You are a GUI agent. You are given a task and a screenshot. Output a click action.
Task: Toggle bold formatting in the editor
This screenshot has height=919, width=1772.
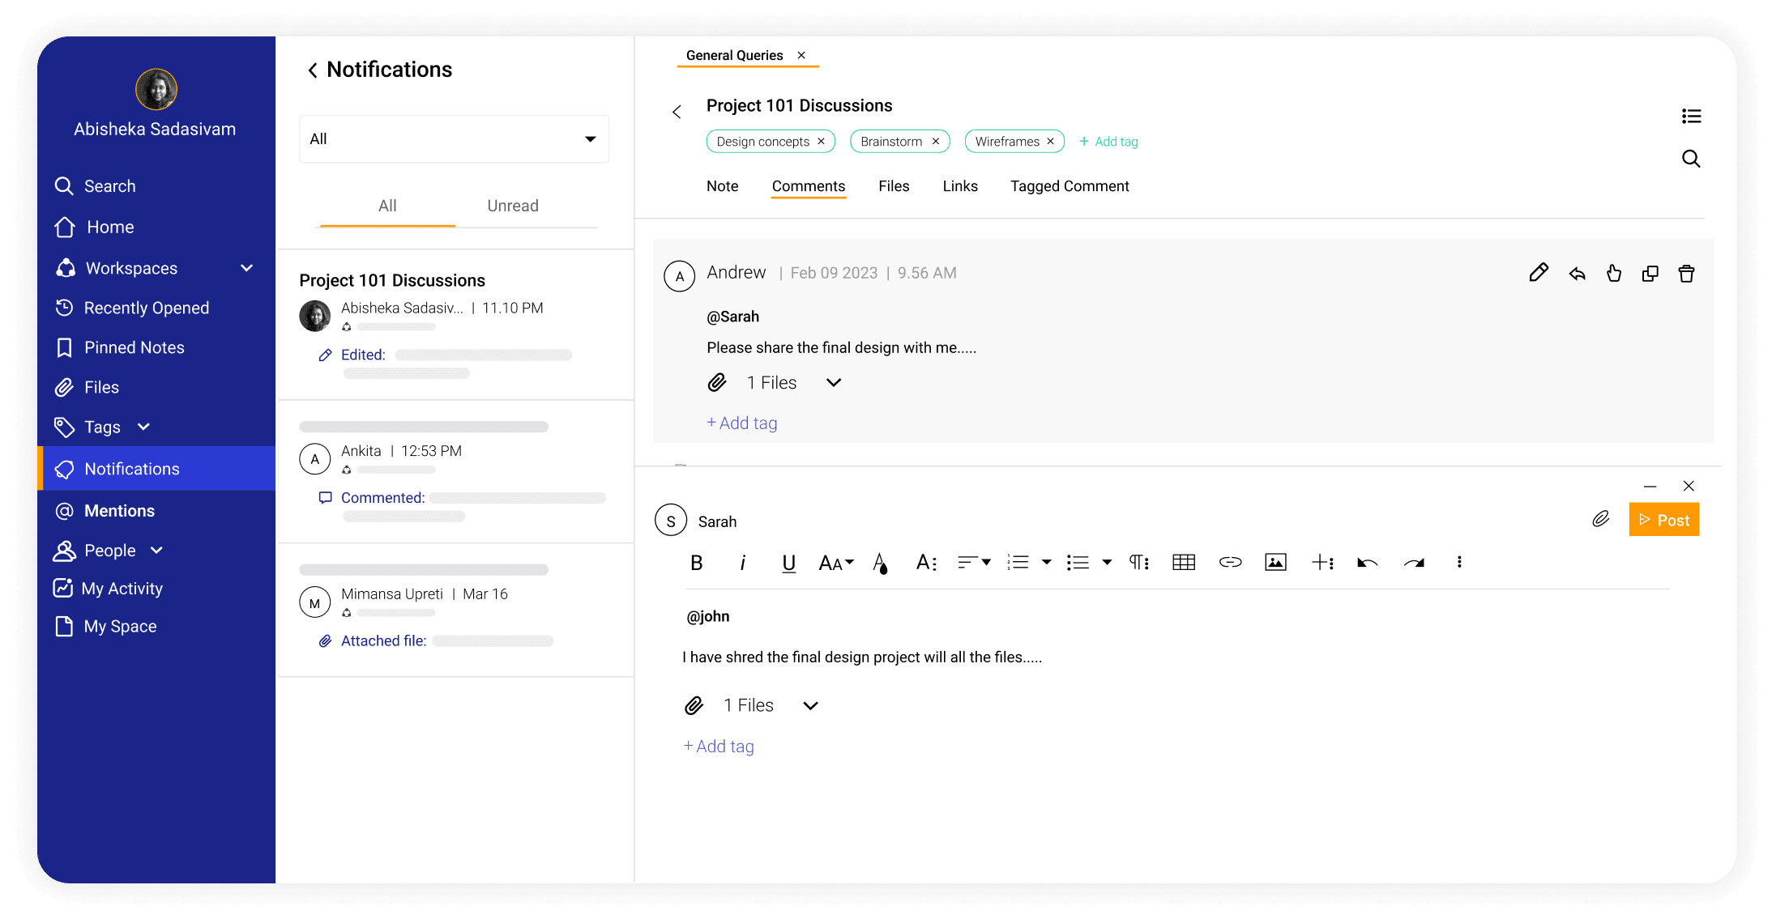(696, 562)
